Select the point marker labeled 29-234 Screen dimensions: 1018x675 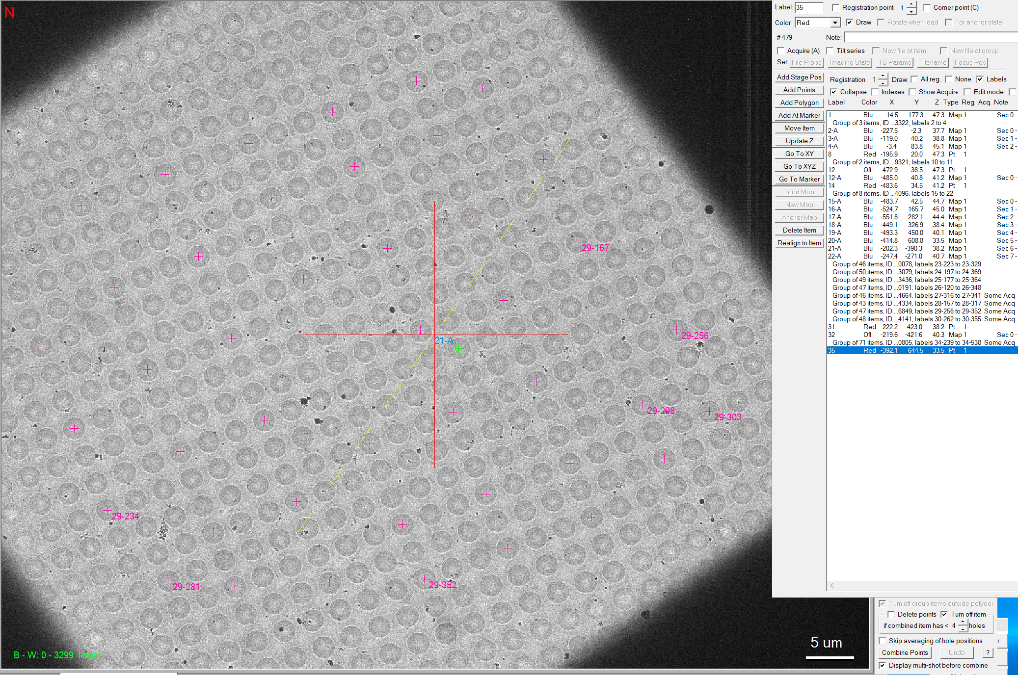107,510
